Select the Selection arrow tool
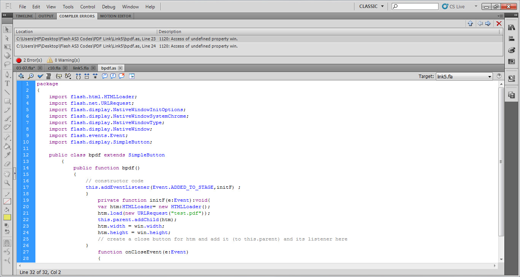The image size is (520, 277). click(x=7, y=29)
